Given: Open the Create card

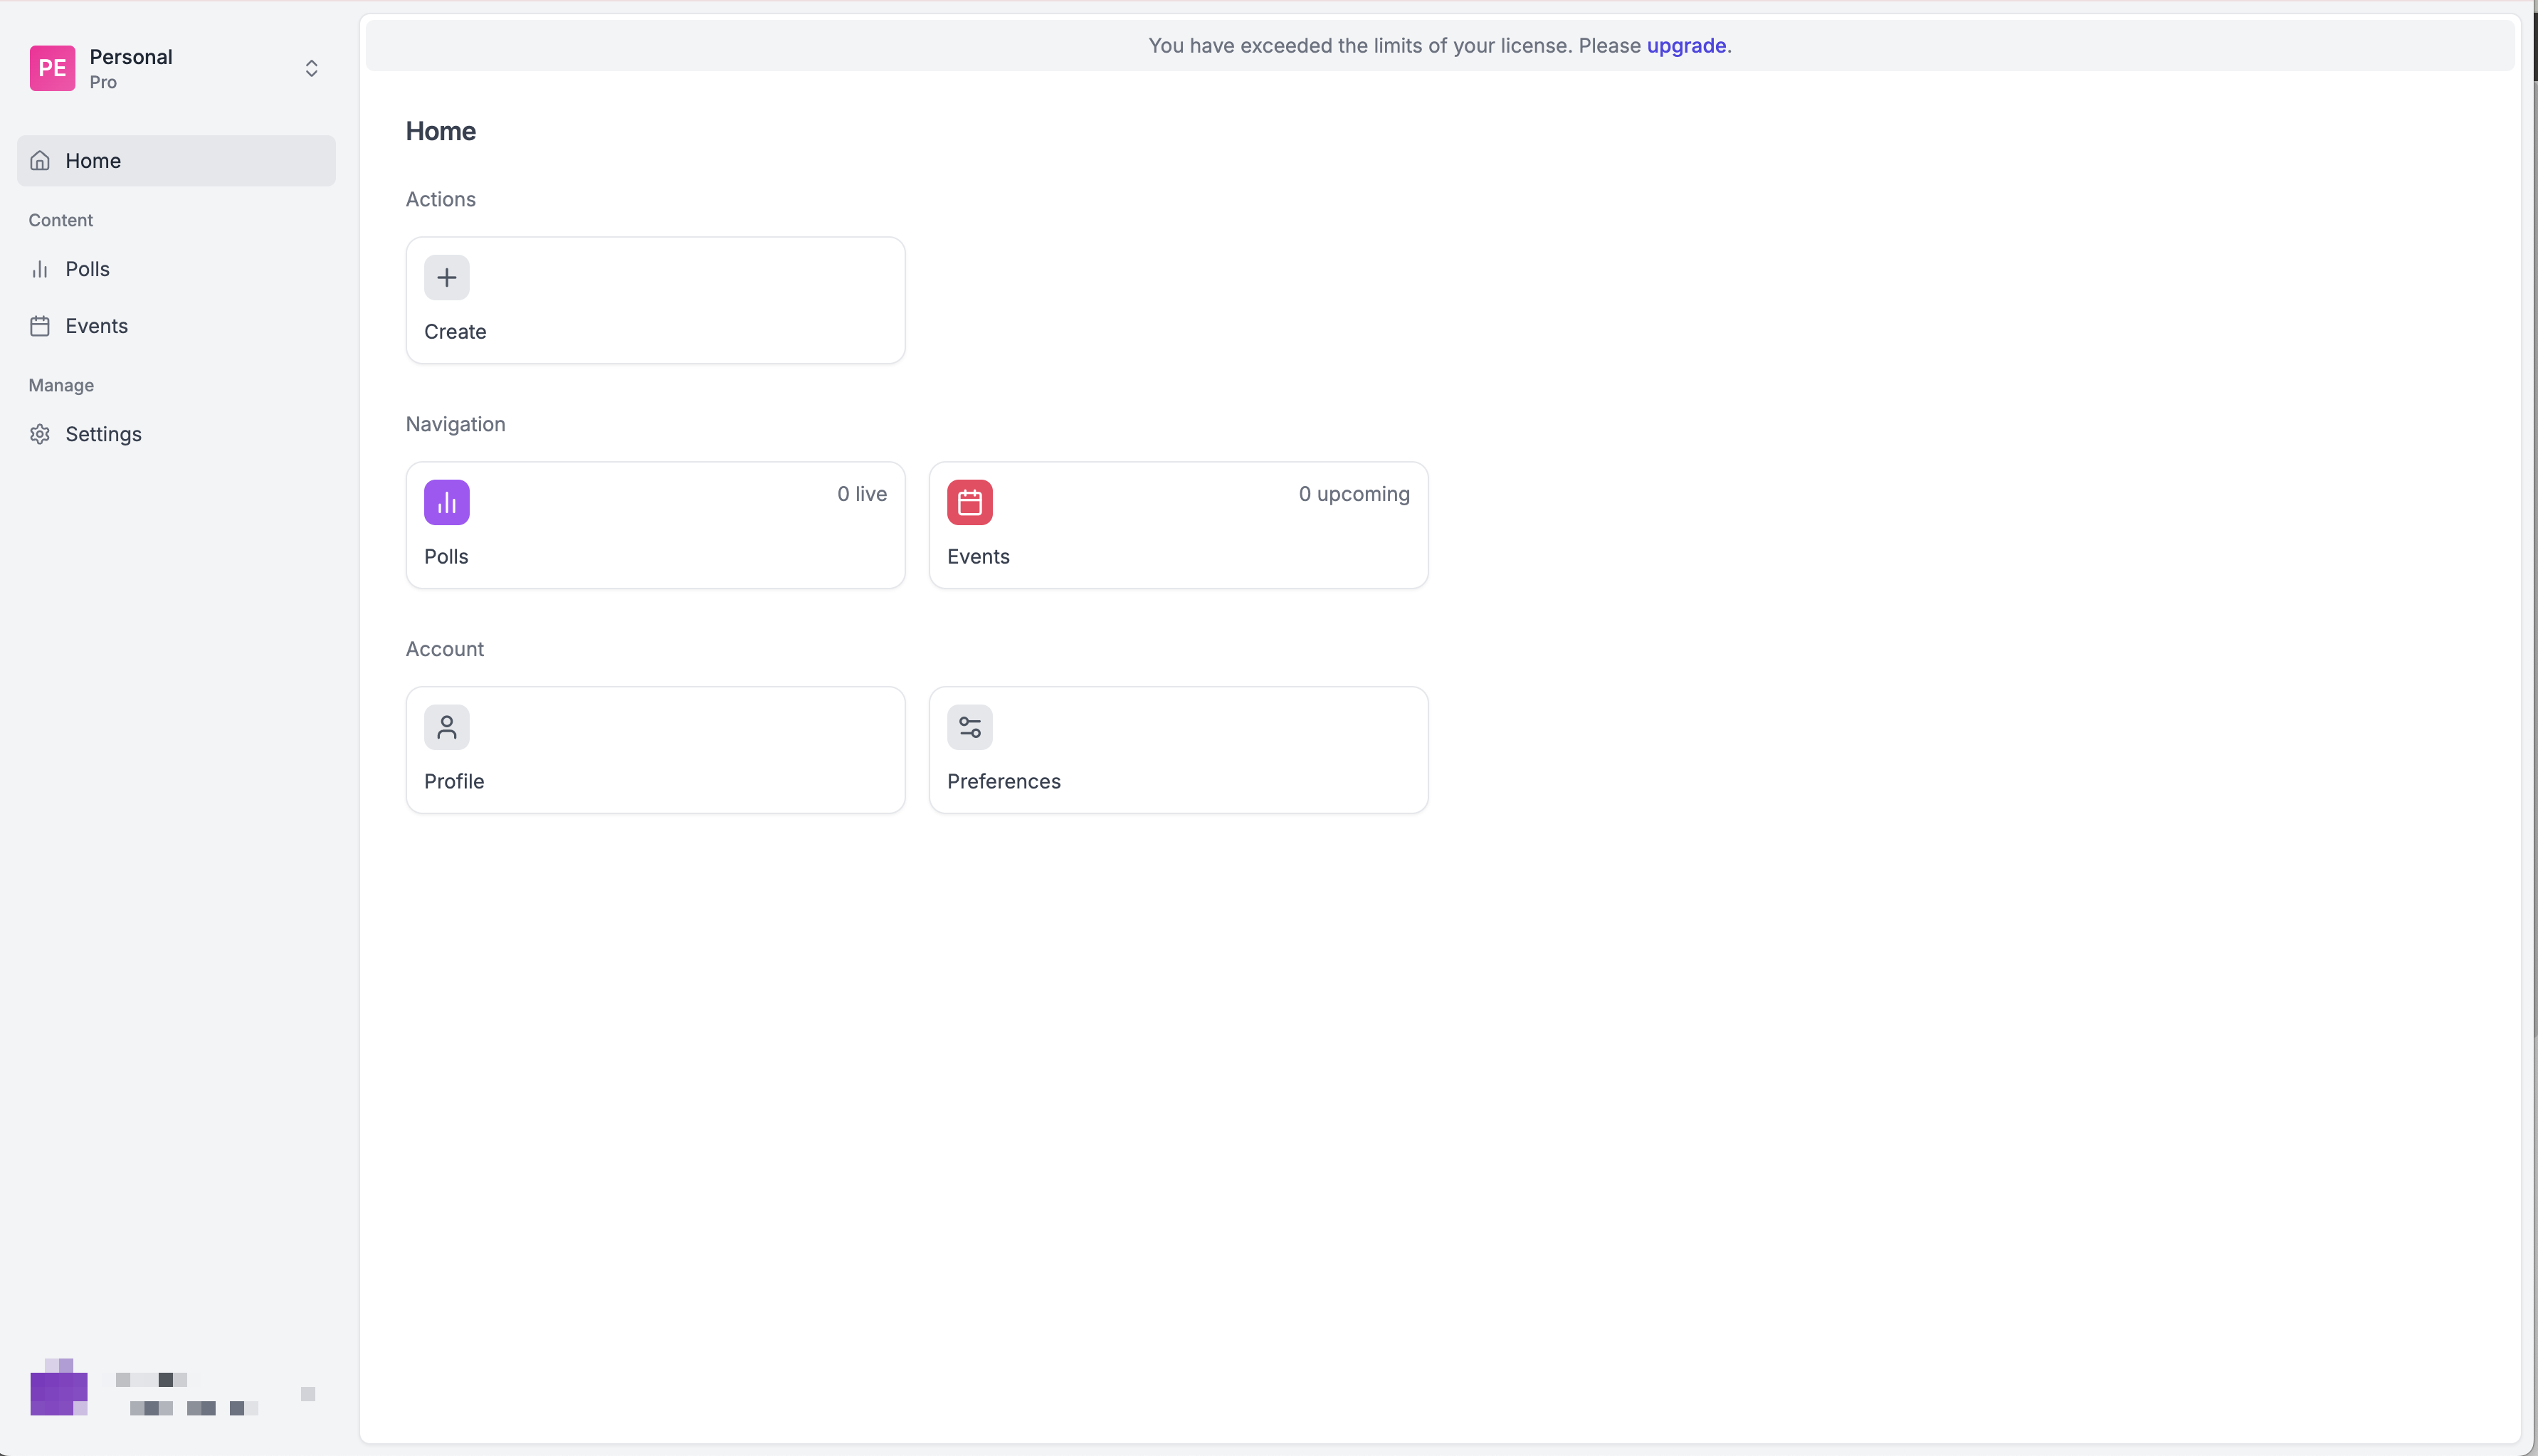Looking at the screenshot, I should coord(655,300).
